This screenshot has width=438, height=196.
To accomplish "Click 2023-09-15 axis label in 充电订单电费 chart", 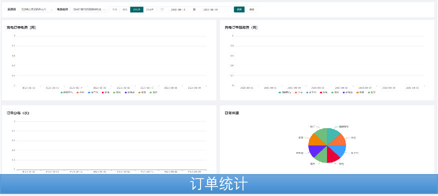I will 99,88.
